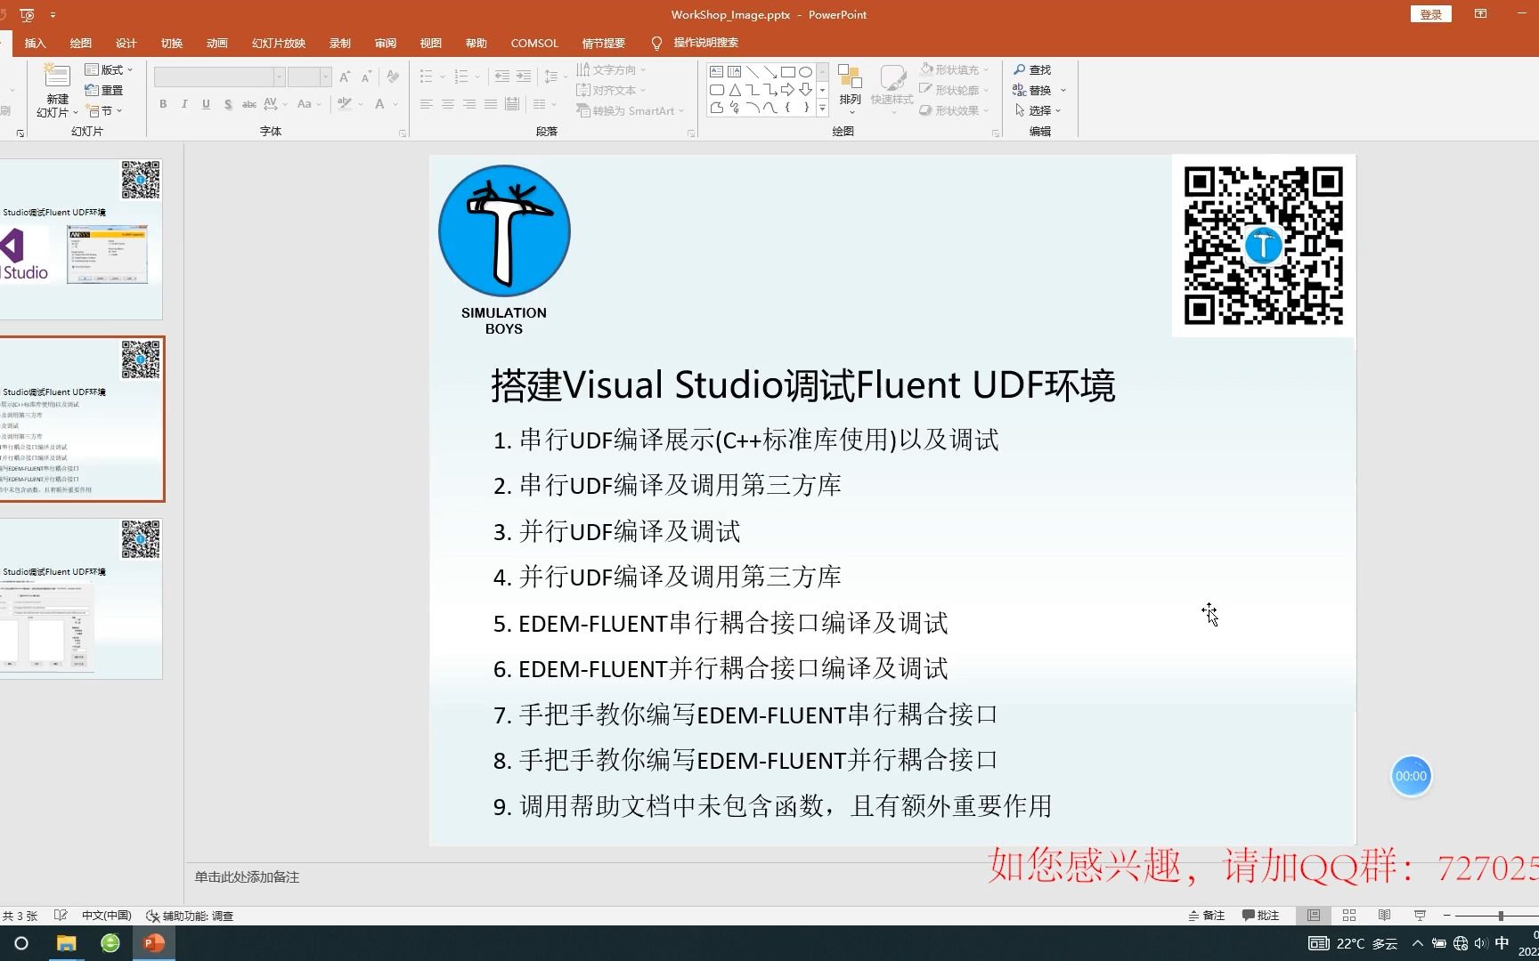Toggle the 备注 (Notes) pane
This screenshot has width=1539, height=961.
coord(1207,915)
